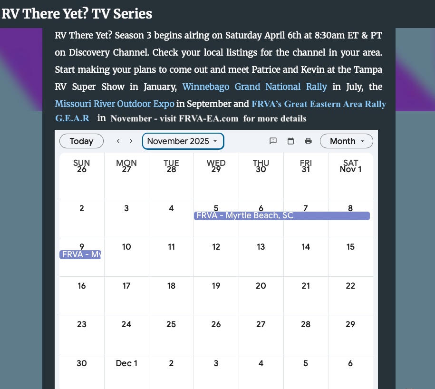Expand the Month view selector
The width and height of the screenshot is (435, 389).
coord(347,141)
